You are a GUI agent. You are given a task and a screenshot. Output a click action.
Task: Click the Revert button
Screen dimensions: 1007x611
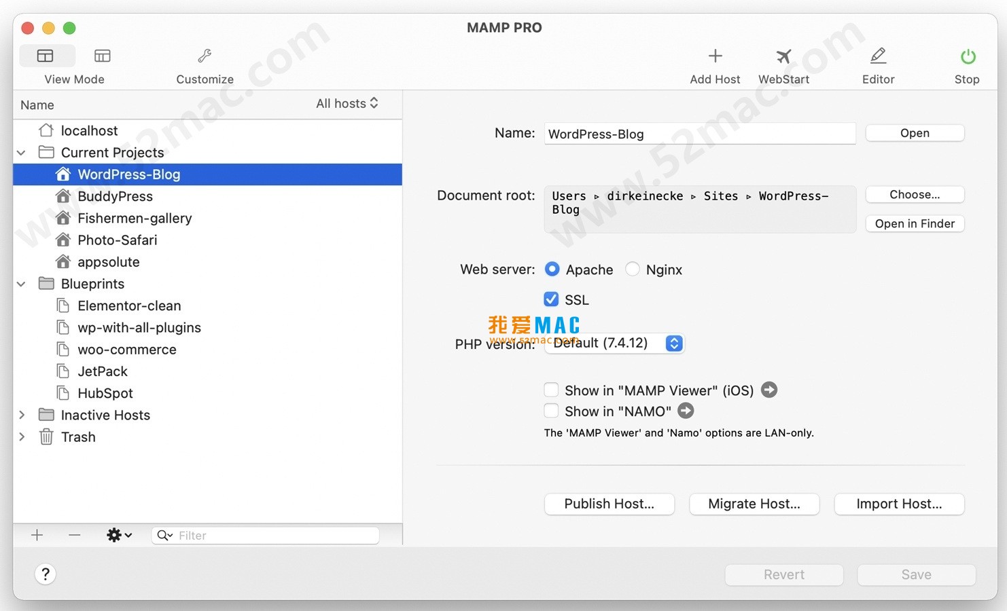click(x=784, y=574)
